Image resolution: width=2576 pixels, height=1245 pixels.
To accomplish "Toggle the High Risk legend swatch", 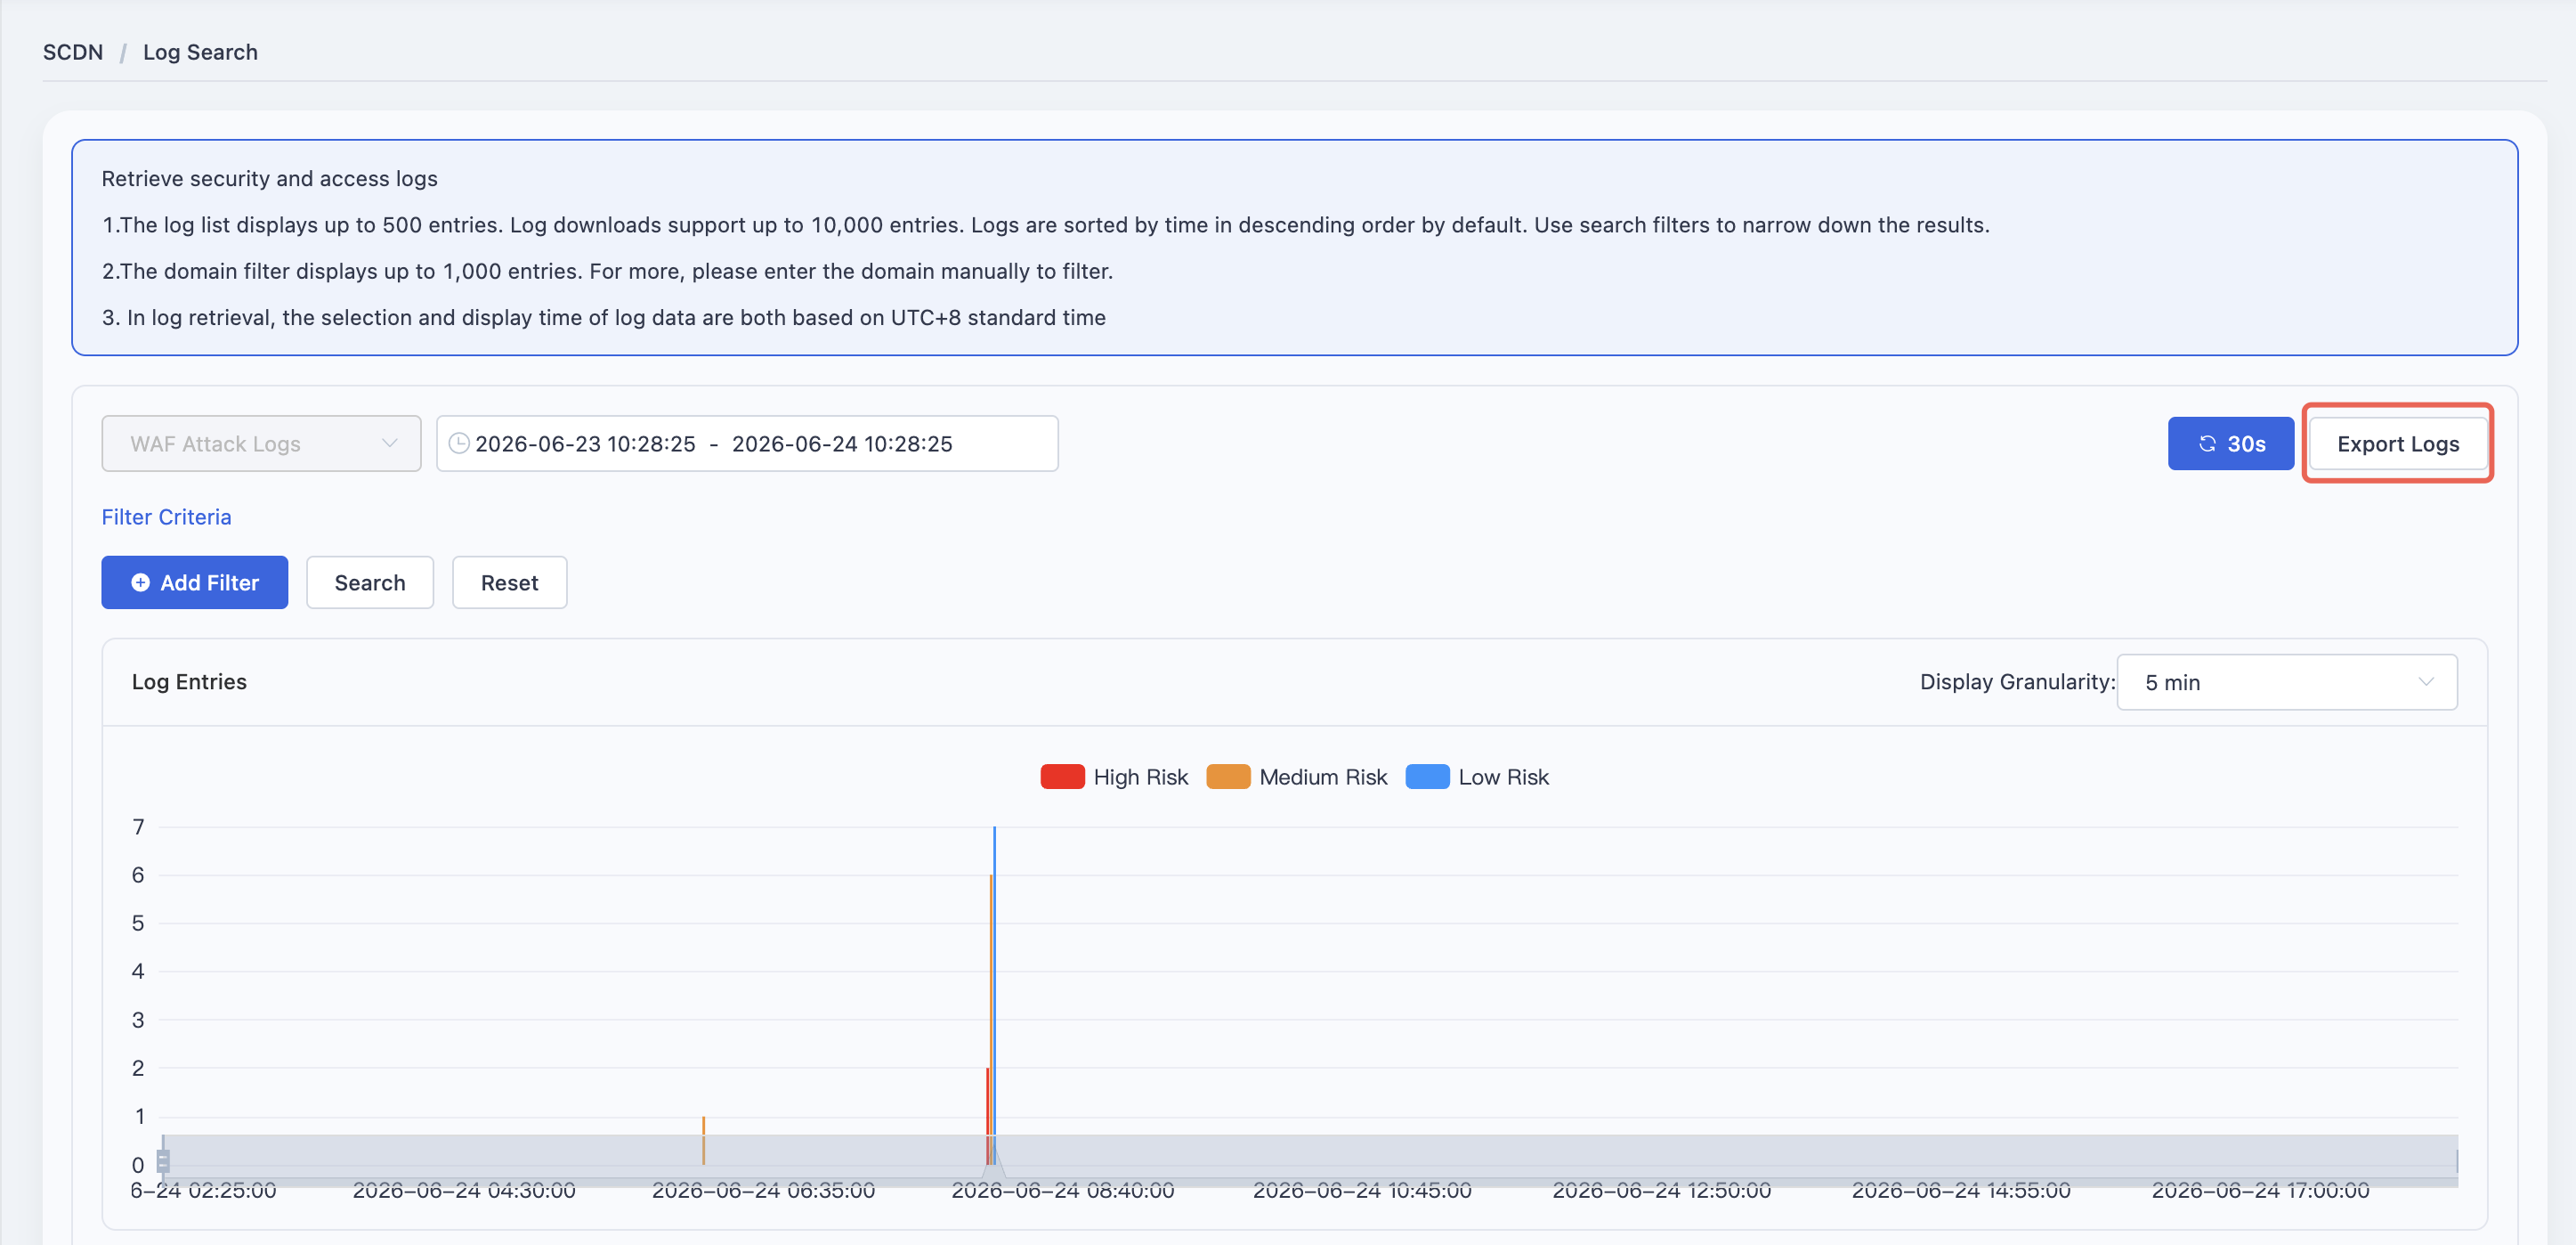I will pos(1062,777).
